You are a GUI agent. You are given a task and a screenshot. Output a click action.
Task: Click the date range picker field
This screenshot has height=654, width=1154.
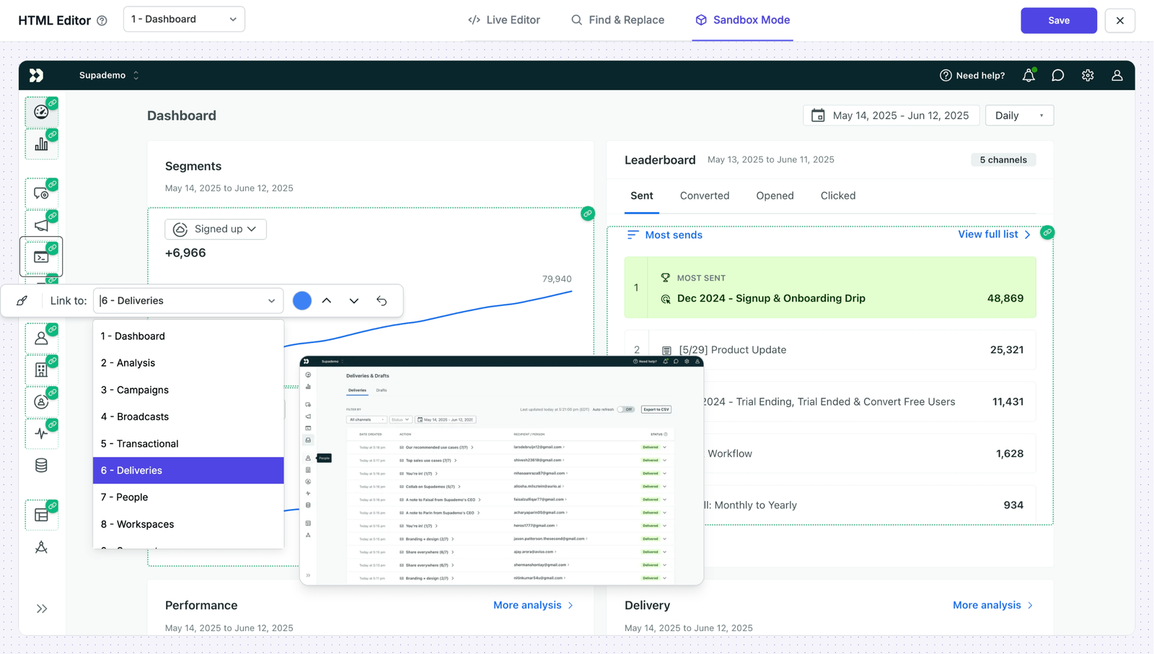(x=891, y=115)
